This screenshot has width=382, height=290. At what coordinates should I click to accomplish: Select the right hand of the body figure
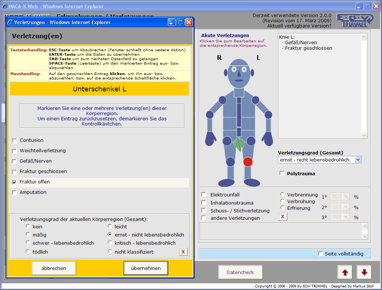[x=210, y=139]
